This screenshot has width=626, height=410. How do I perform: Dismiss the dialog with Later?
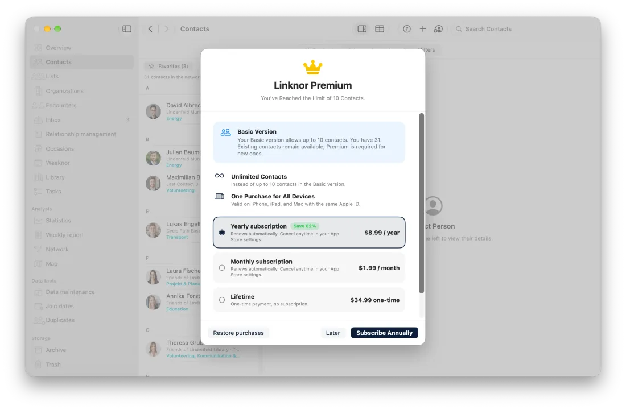(x=333, y=333)
